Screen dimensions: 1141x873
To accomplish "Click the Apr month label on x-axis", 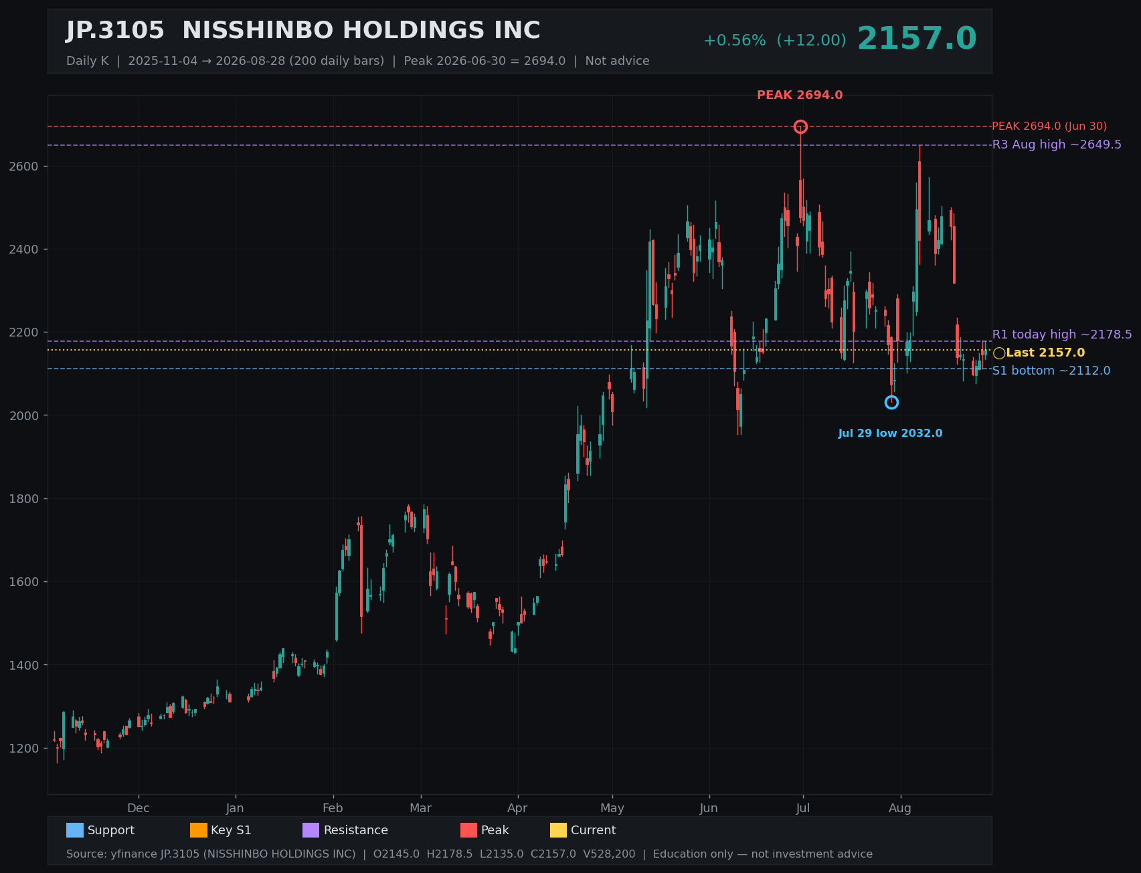I will click(x=517, y=808).
